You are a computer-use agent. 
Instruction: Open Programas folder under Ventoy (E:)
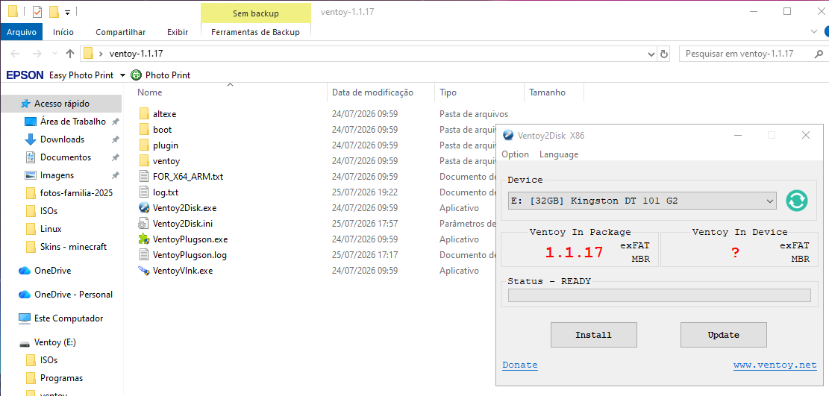[61, 378]
